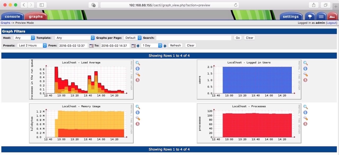The width and height of the screenshot is (339, 155).
Task: Focus the Search text field
Action: pyautogui.click(x=194, y=38)
